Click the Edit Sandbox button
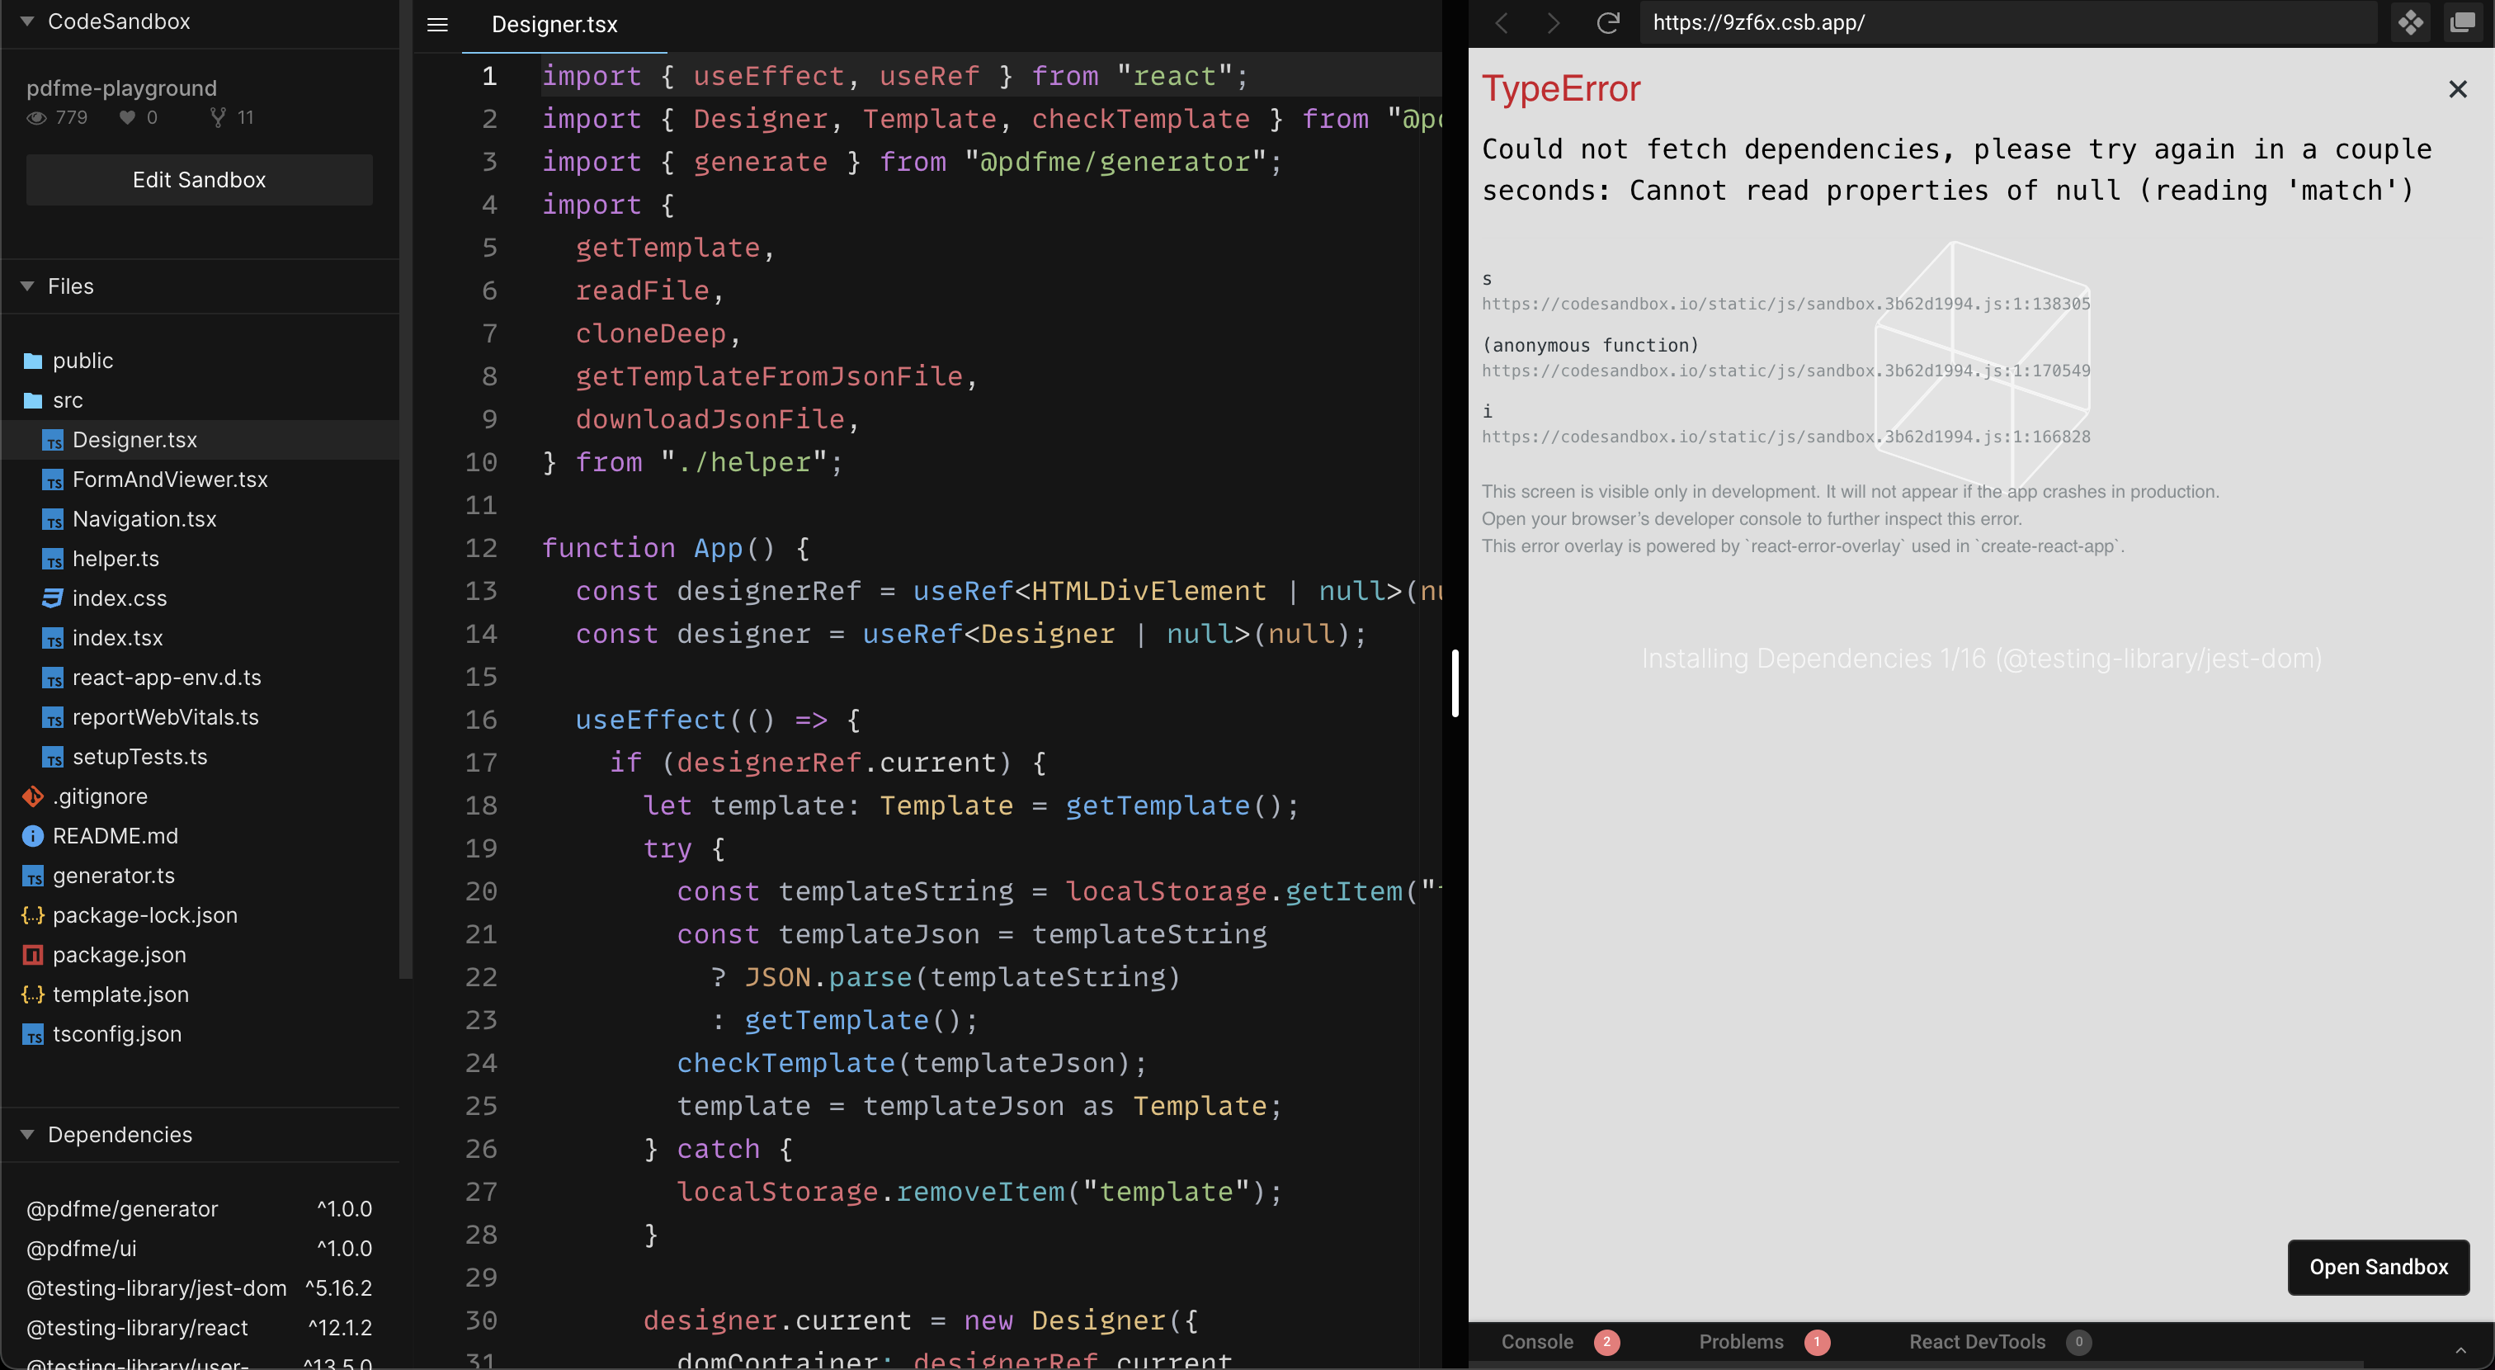Image resolution: width=2495 pixels, height=1370 pixels. coord(200,179)
